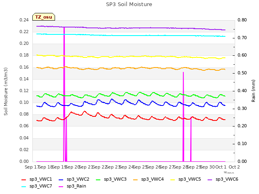The height and width of the screenshot is (194, 259).
Task: Click the green sp3_VWC3 legend color marker
Action: (98, 179)
